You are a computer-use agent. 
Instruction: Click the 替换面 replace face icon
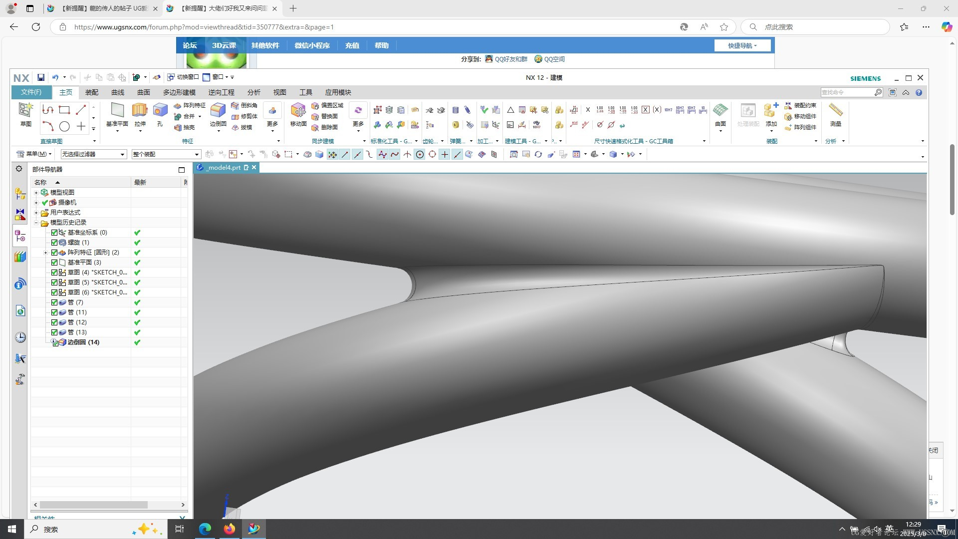[315, 117]
